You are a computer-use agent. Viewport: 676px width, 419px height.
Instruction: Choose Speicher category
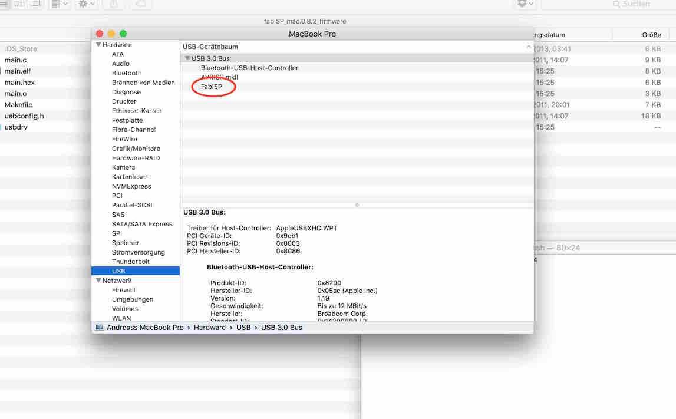[126, 243]
